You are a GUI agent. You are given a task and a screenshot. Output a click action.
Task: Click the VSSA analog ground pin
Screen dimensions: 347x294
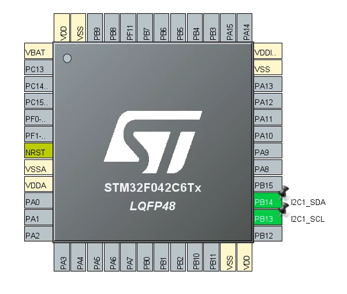point(39,168)
